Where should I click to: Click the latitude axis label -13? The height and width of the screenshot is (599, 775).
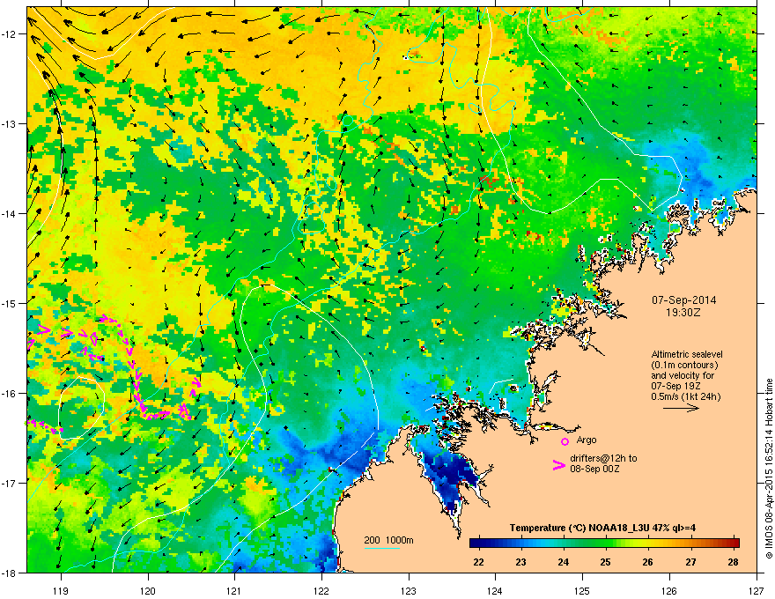(x=10, y=123)
